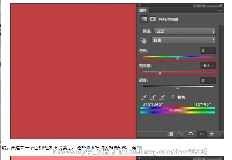Image resolution: width=232 pixels, height=160 pixels.
Task: Click the 明度 lightness value field
Action: point(208,81)
